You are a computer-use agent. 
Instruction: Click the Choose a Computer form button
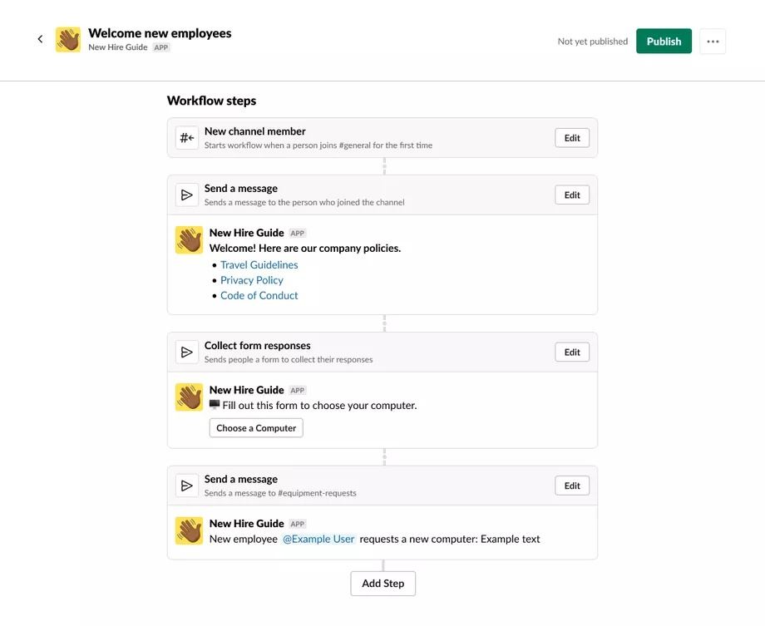click(x=256, y=428)
